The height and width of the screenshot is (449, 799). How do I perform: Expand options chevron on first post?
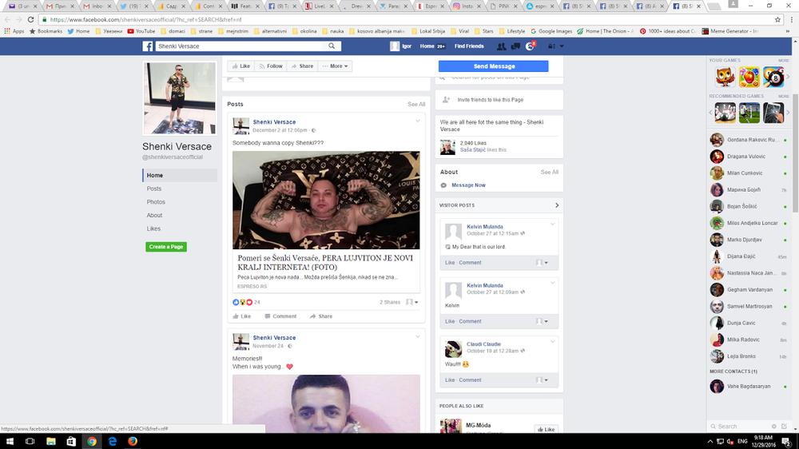pos(417,121)
